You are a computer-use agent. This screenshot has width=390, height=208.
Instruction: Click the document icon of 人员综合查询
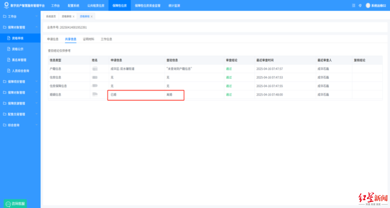[x=9, y=71]
